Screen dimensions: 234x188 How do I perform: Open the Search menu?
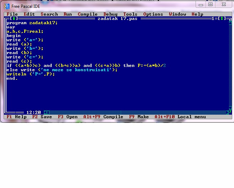pos(49,14)
